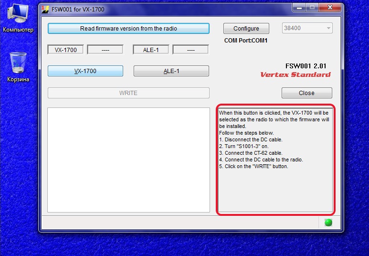The image size is (369, 256).
Task: Click the FSW001 title bar app icon
Action: coord(45,10)
